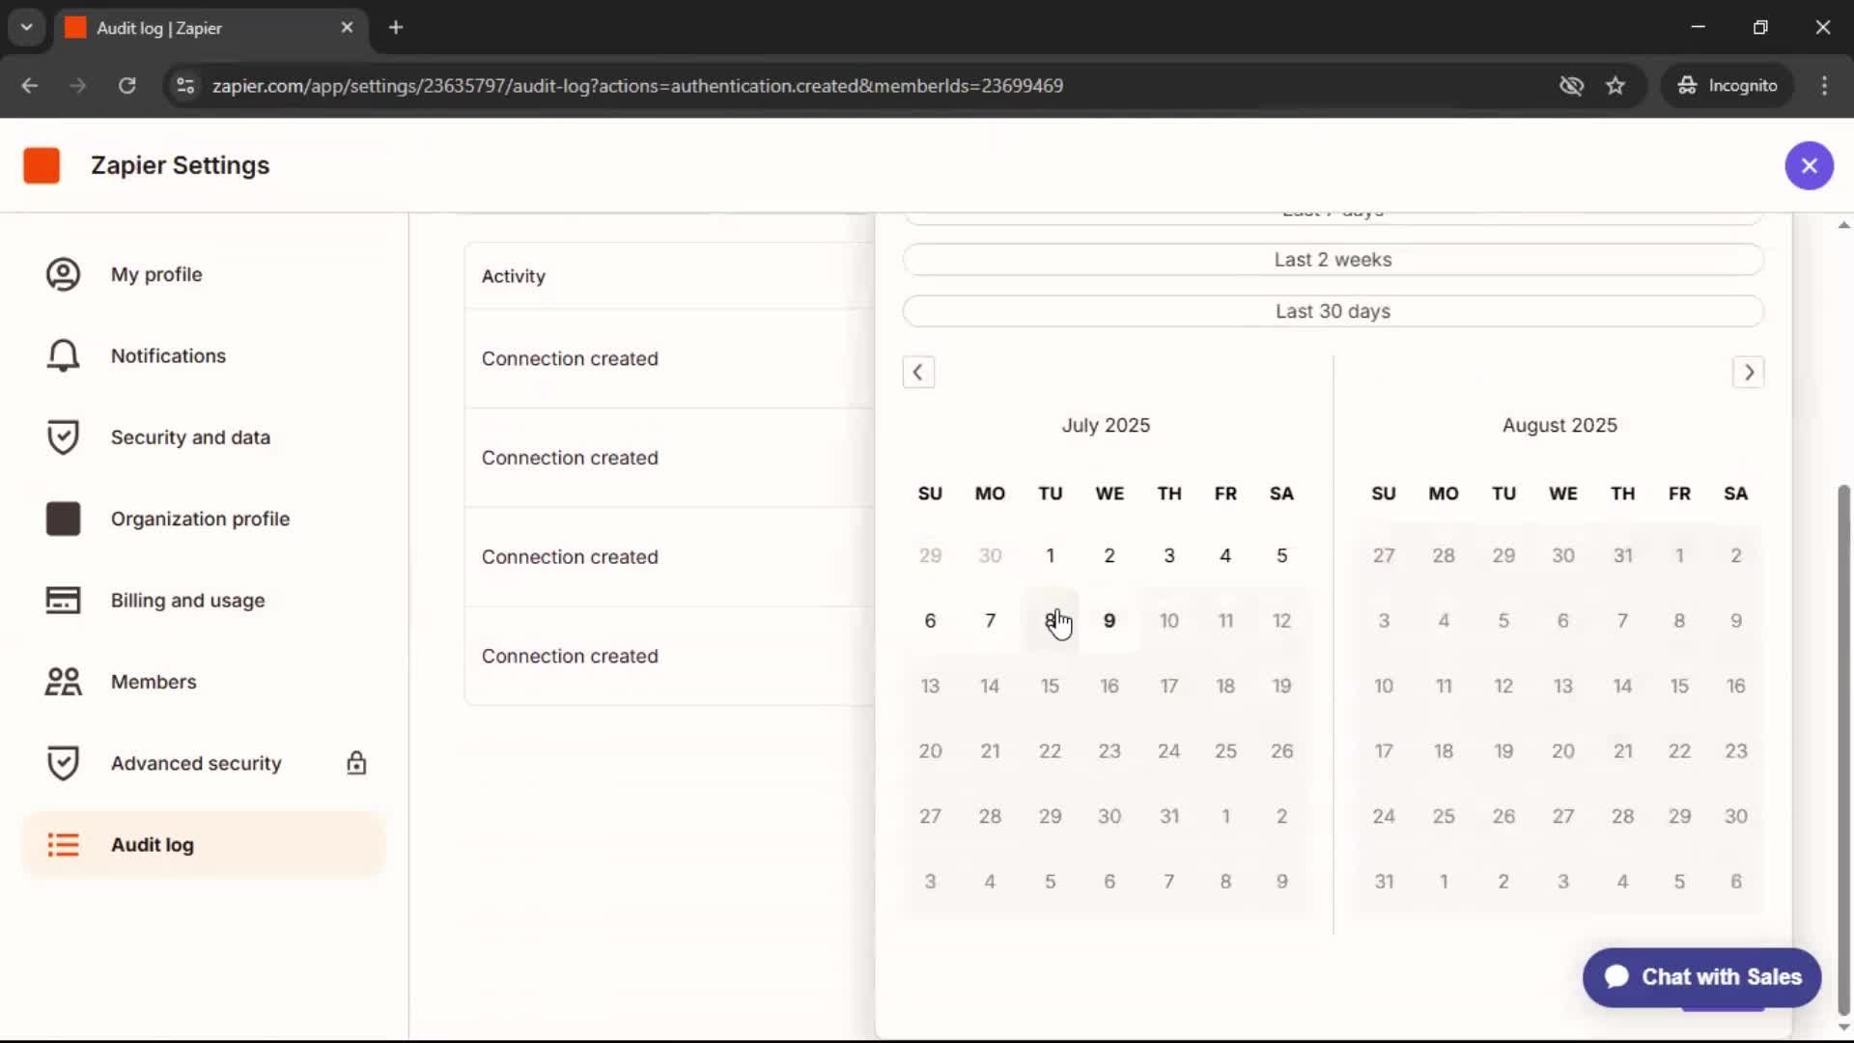1854x1043 pixels.
Task: Select the Last 2 weeks range
Action: (x=1333, y=260)
